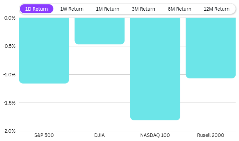
Task: Click the S&P 500 axis label
Action: [44, 135]
